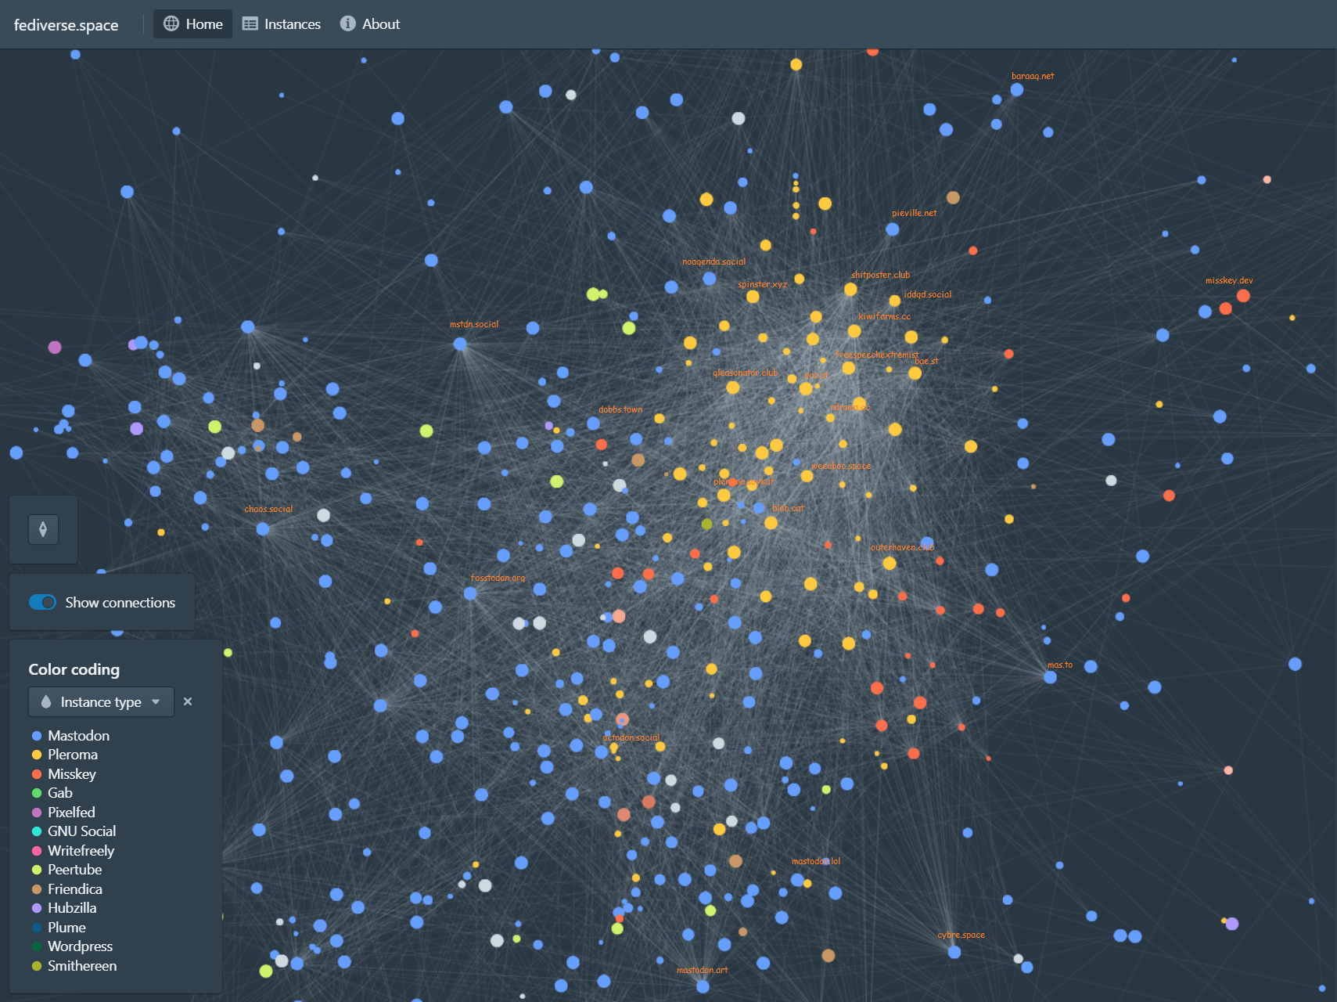Click the weeaboo.space node label
Screen dimensions: 1337x1002
[840, 466]
